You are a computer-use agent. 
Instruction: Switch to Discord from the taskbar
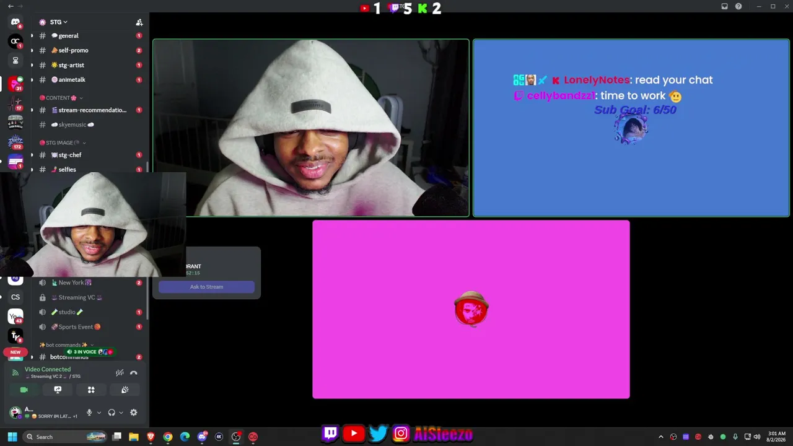tap(202, 437)
